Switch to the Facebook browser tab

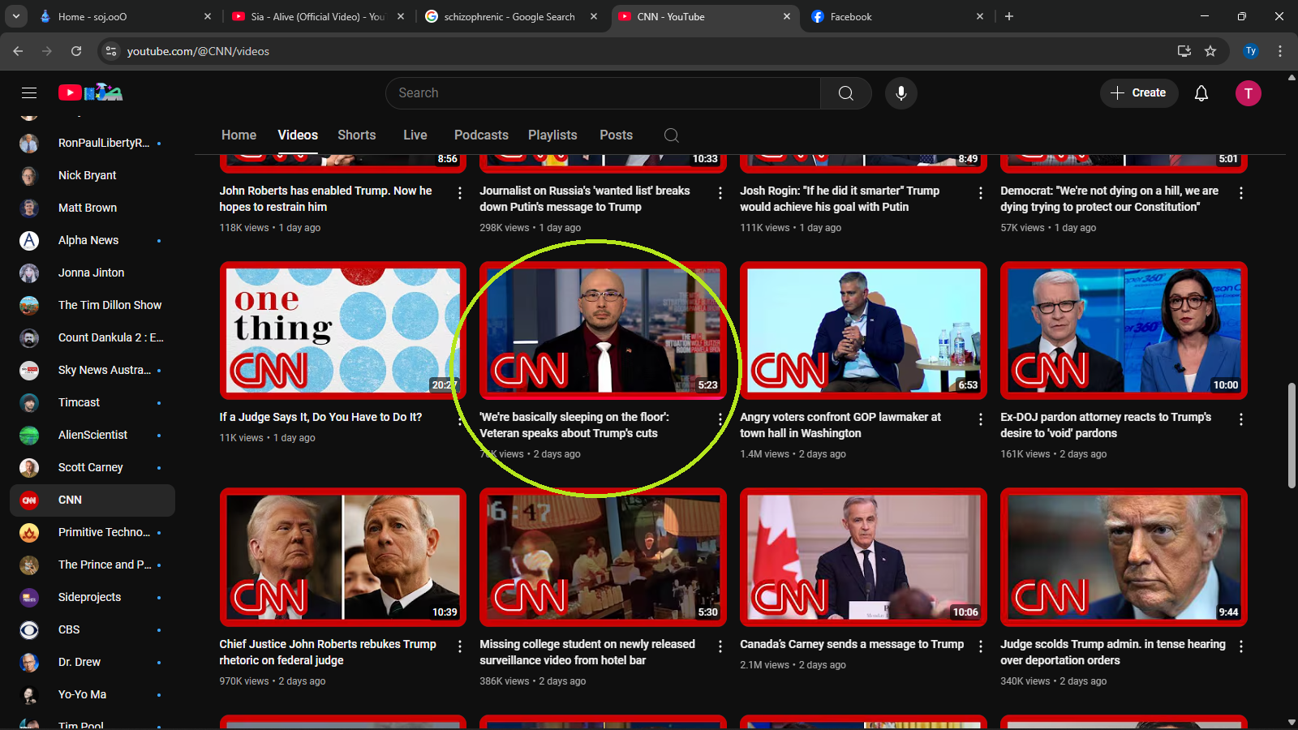[x=898, y=16]
